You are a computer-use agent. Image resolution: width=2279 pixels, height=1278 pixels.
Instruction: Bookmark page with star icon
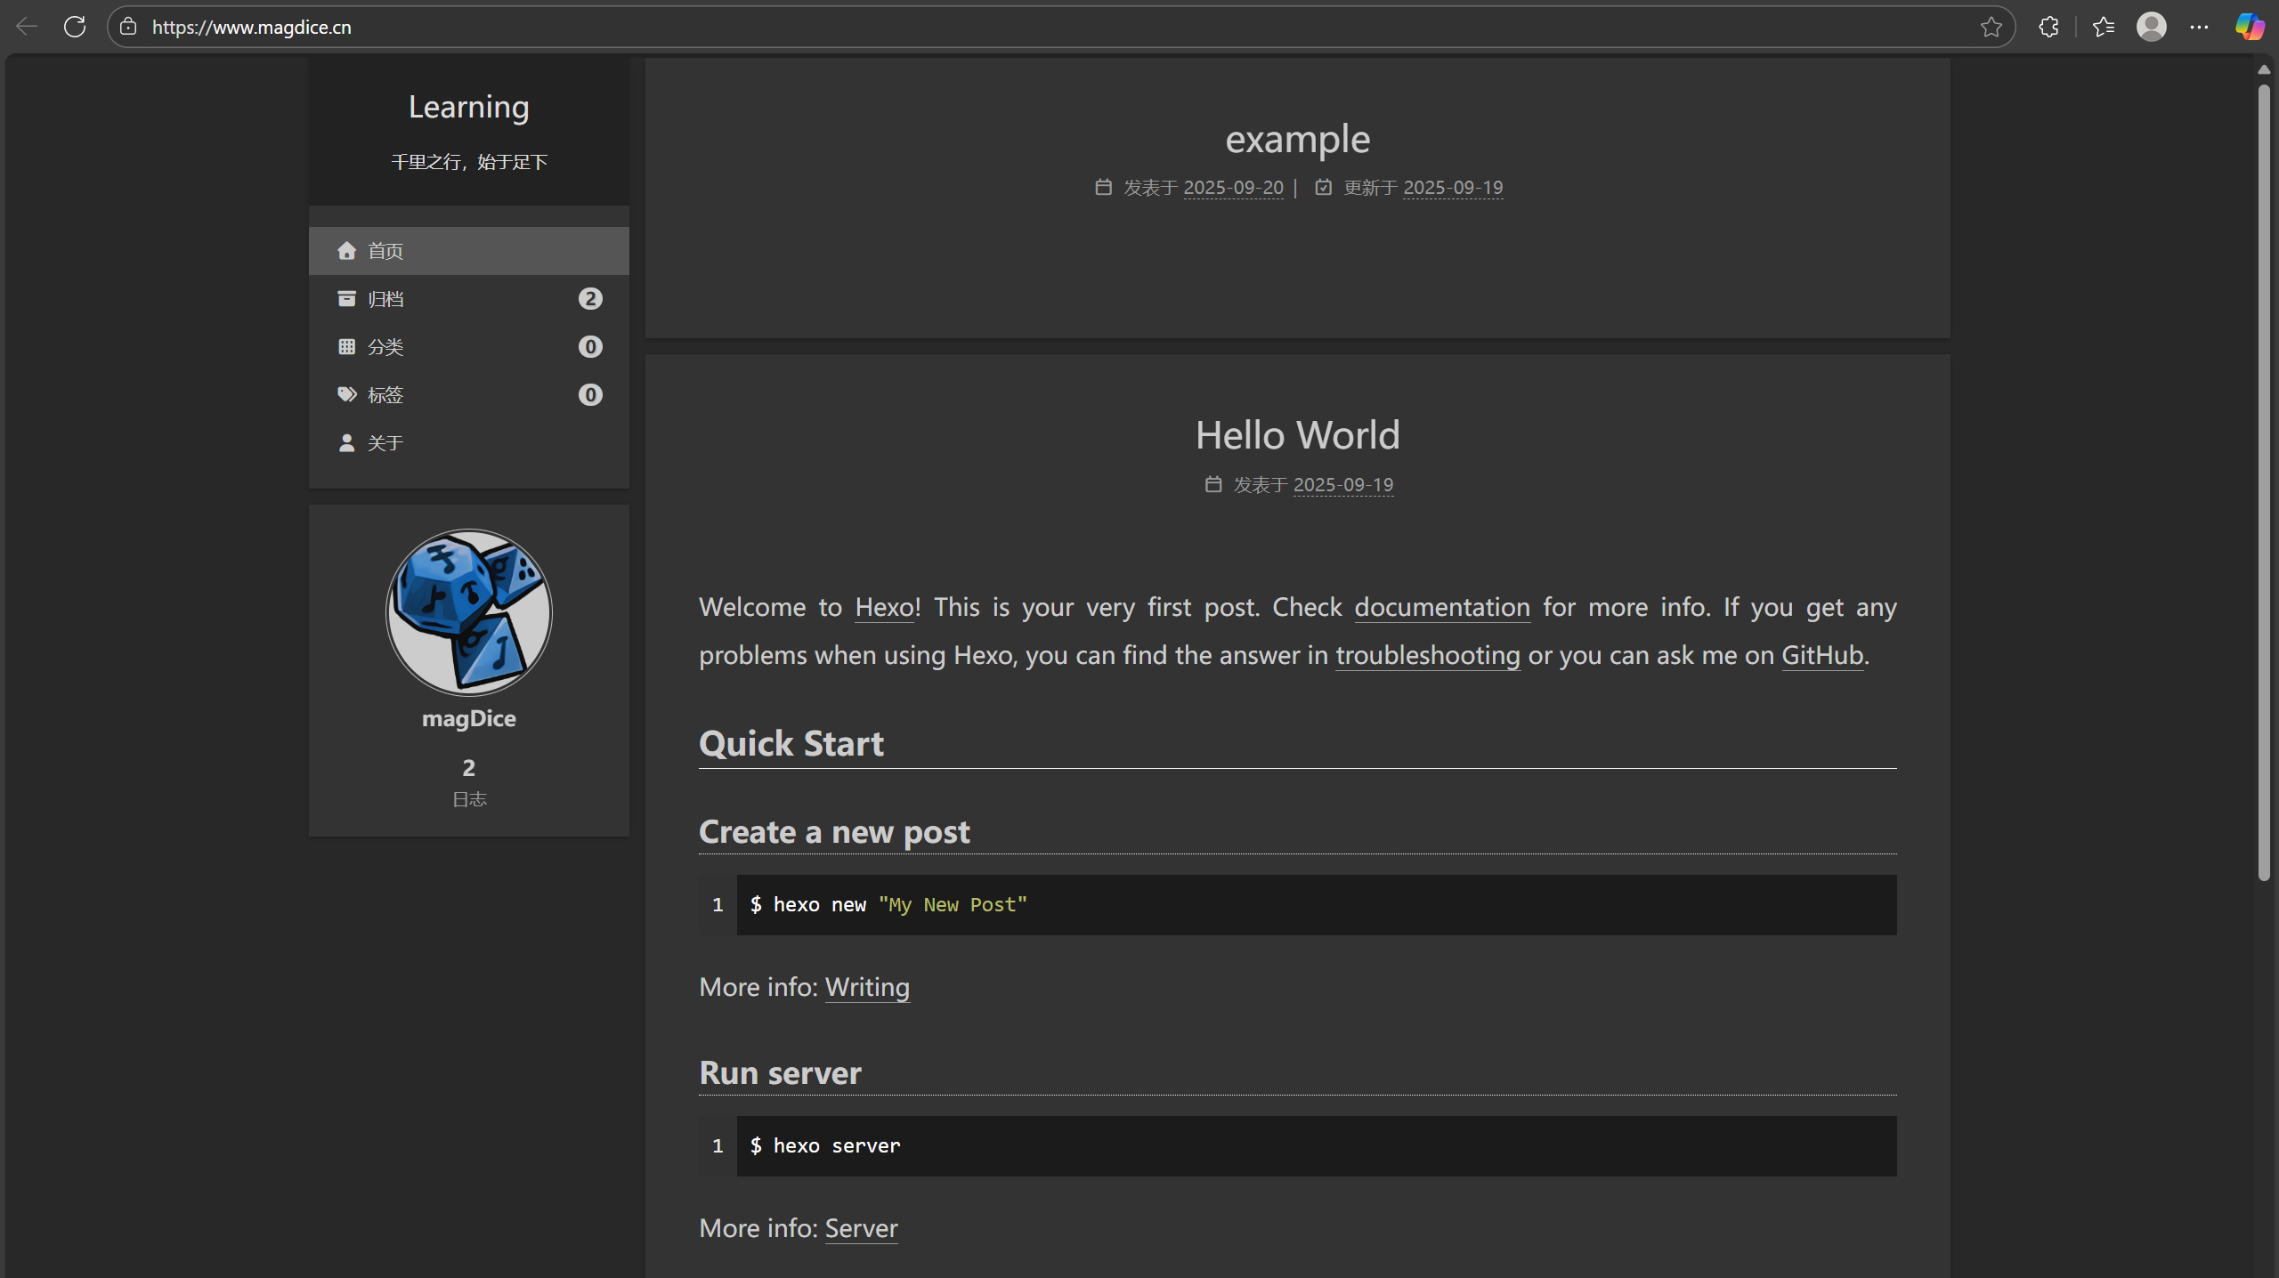(1991, 27)
